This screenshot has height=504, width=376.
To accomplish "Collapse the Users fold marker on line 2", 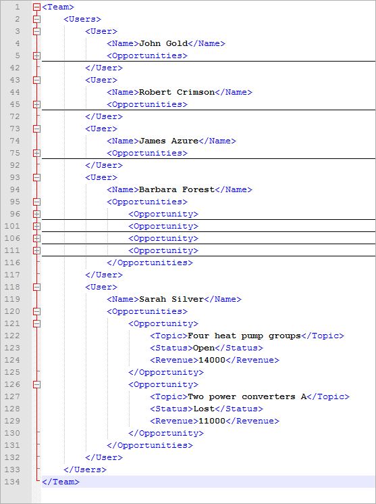I will [37, 20].
